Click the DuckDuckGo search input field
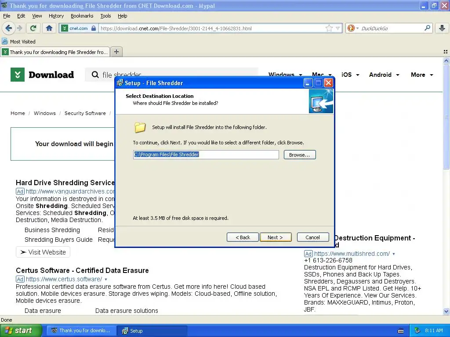Image resolution: width=450 pixels, height=337 pixels. tap(392, 29)
